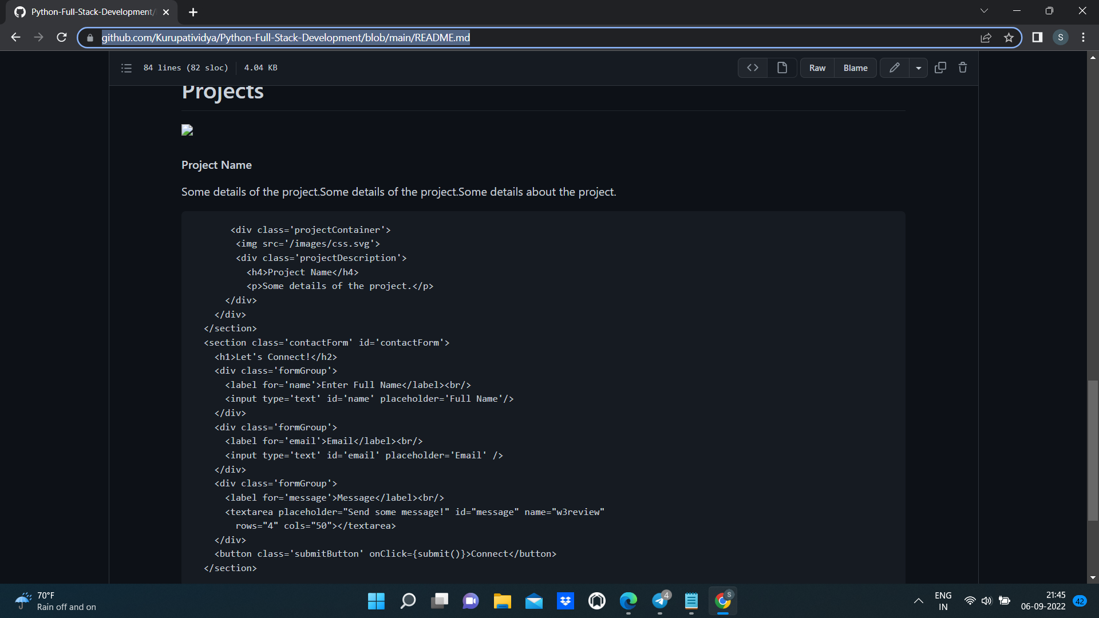Screen dimensions: 1099x618
Task: Select the display source code icon
Action: [x=753, y=68]
